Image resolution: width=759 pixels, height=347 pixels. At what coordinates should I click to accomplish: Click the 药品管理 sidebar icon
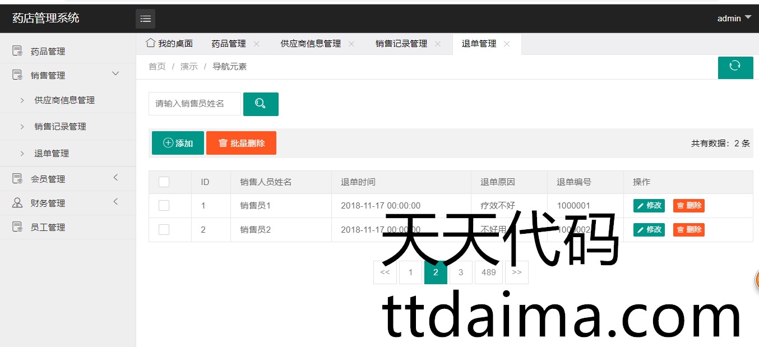point(17,51)
